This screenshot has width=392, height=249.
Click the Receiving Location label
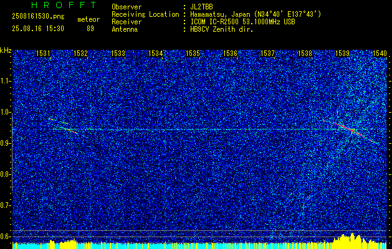click(145, 14)
